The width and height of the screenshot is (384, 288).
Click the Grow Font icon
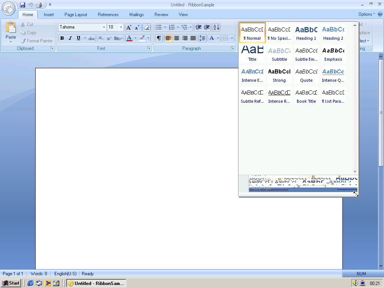[129, 27]
